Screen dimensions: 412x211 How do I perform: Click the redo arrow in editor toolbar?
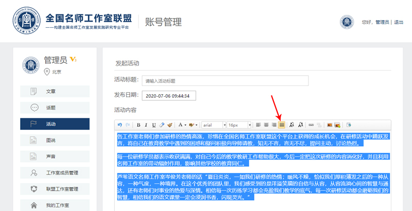[128, 125]
